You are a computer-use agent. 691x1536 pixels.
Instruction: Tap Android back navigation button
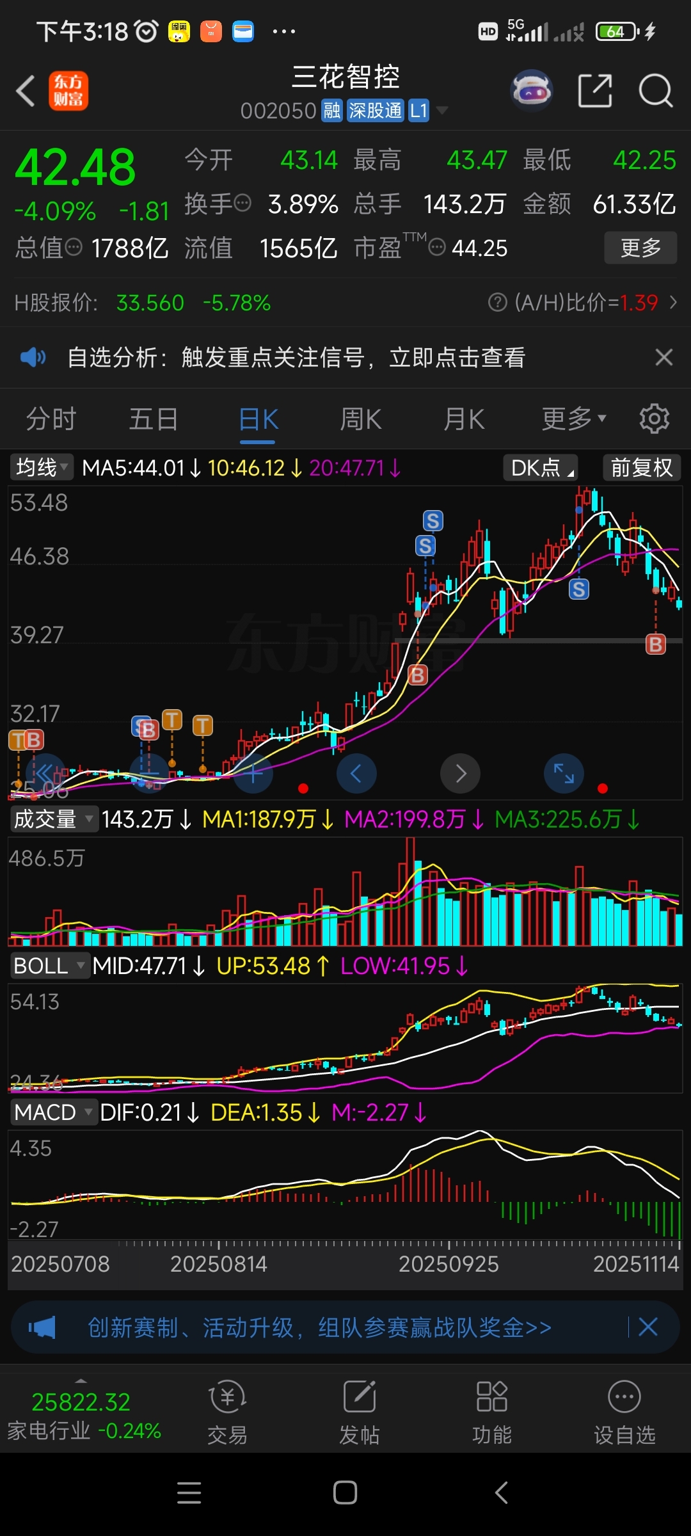502,1492
